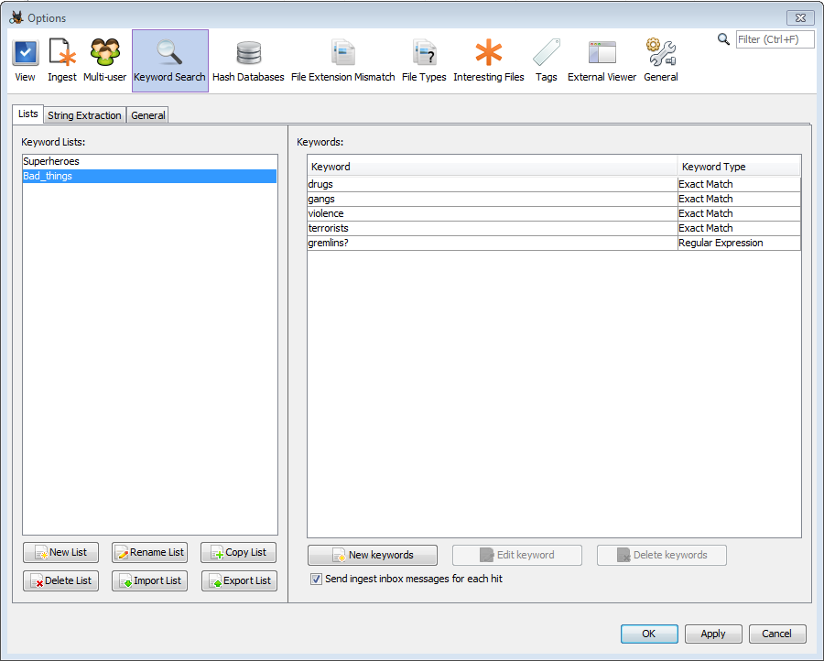Apply the current keyword settings

(x=713, y=634)
